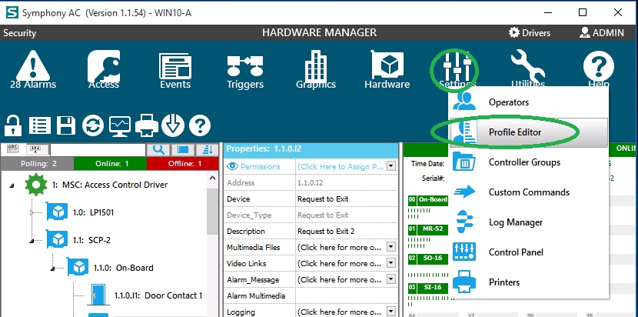Choose Custom Commands from the menu

[x=529, y=192]
